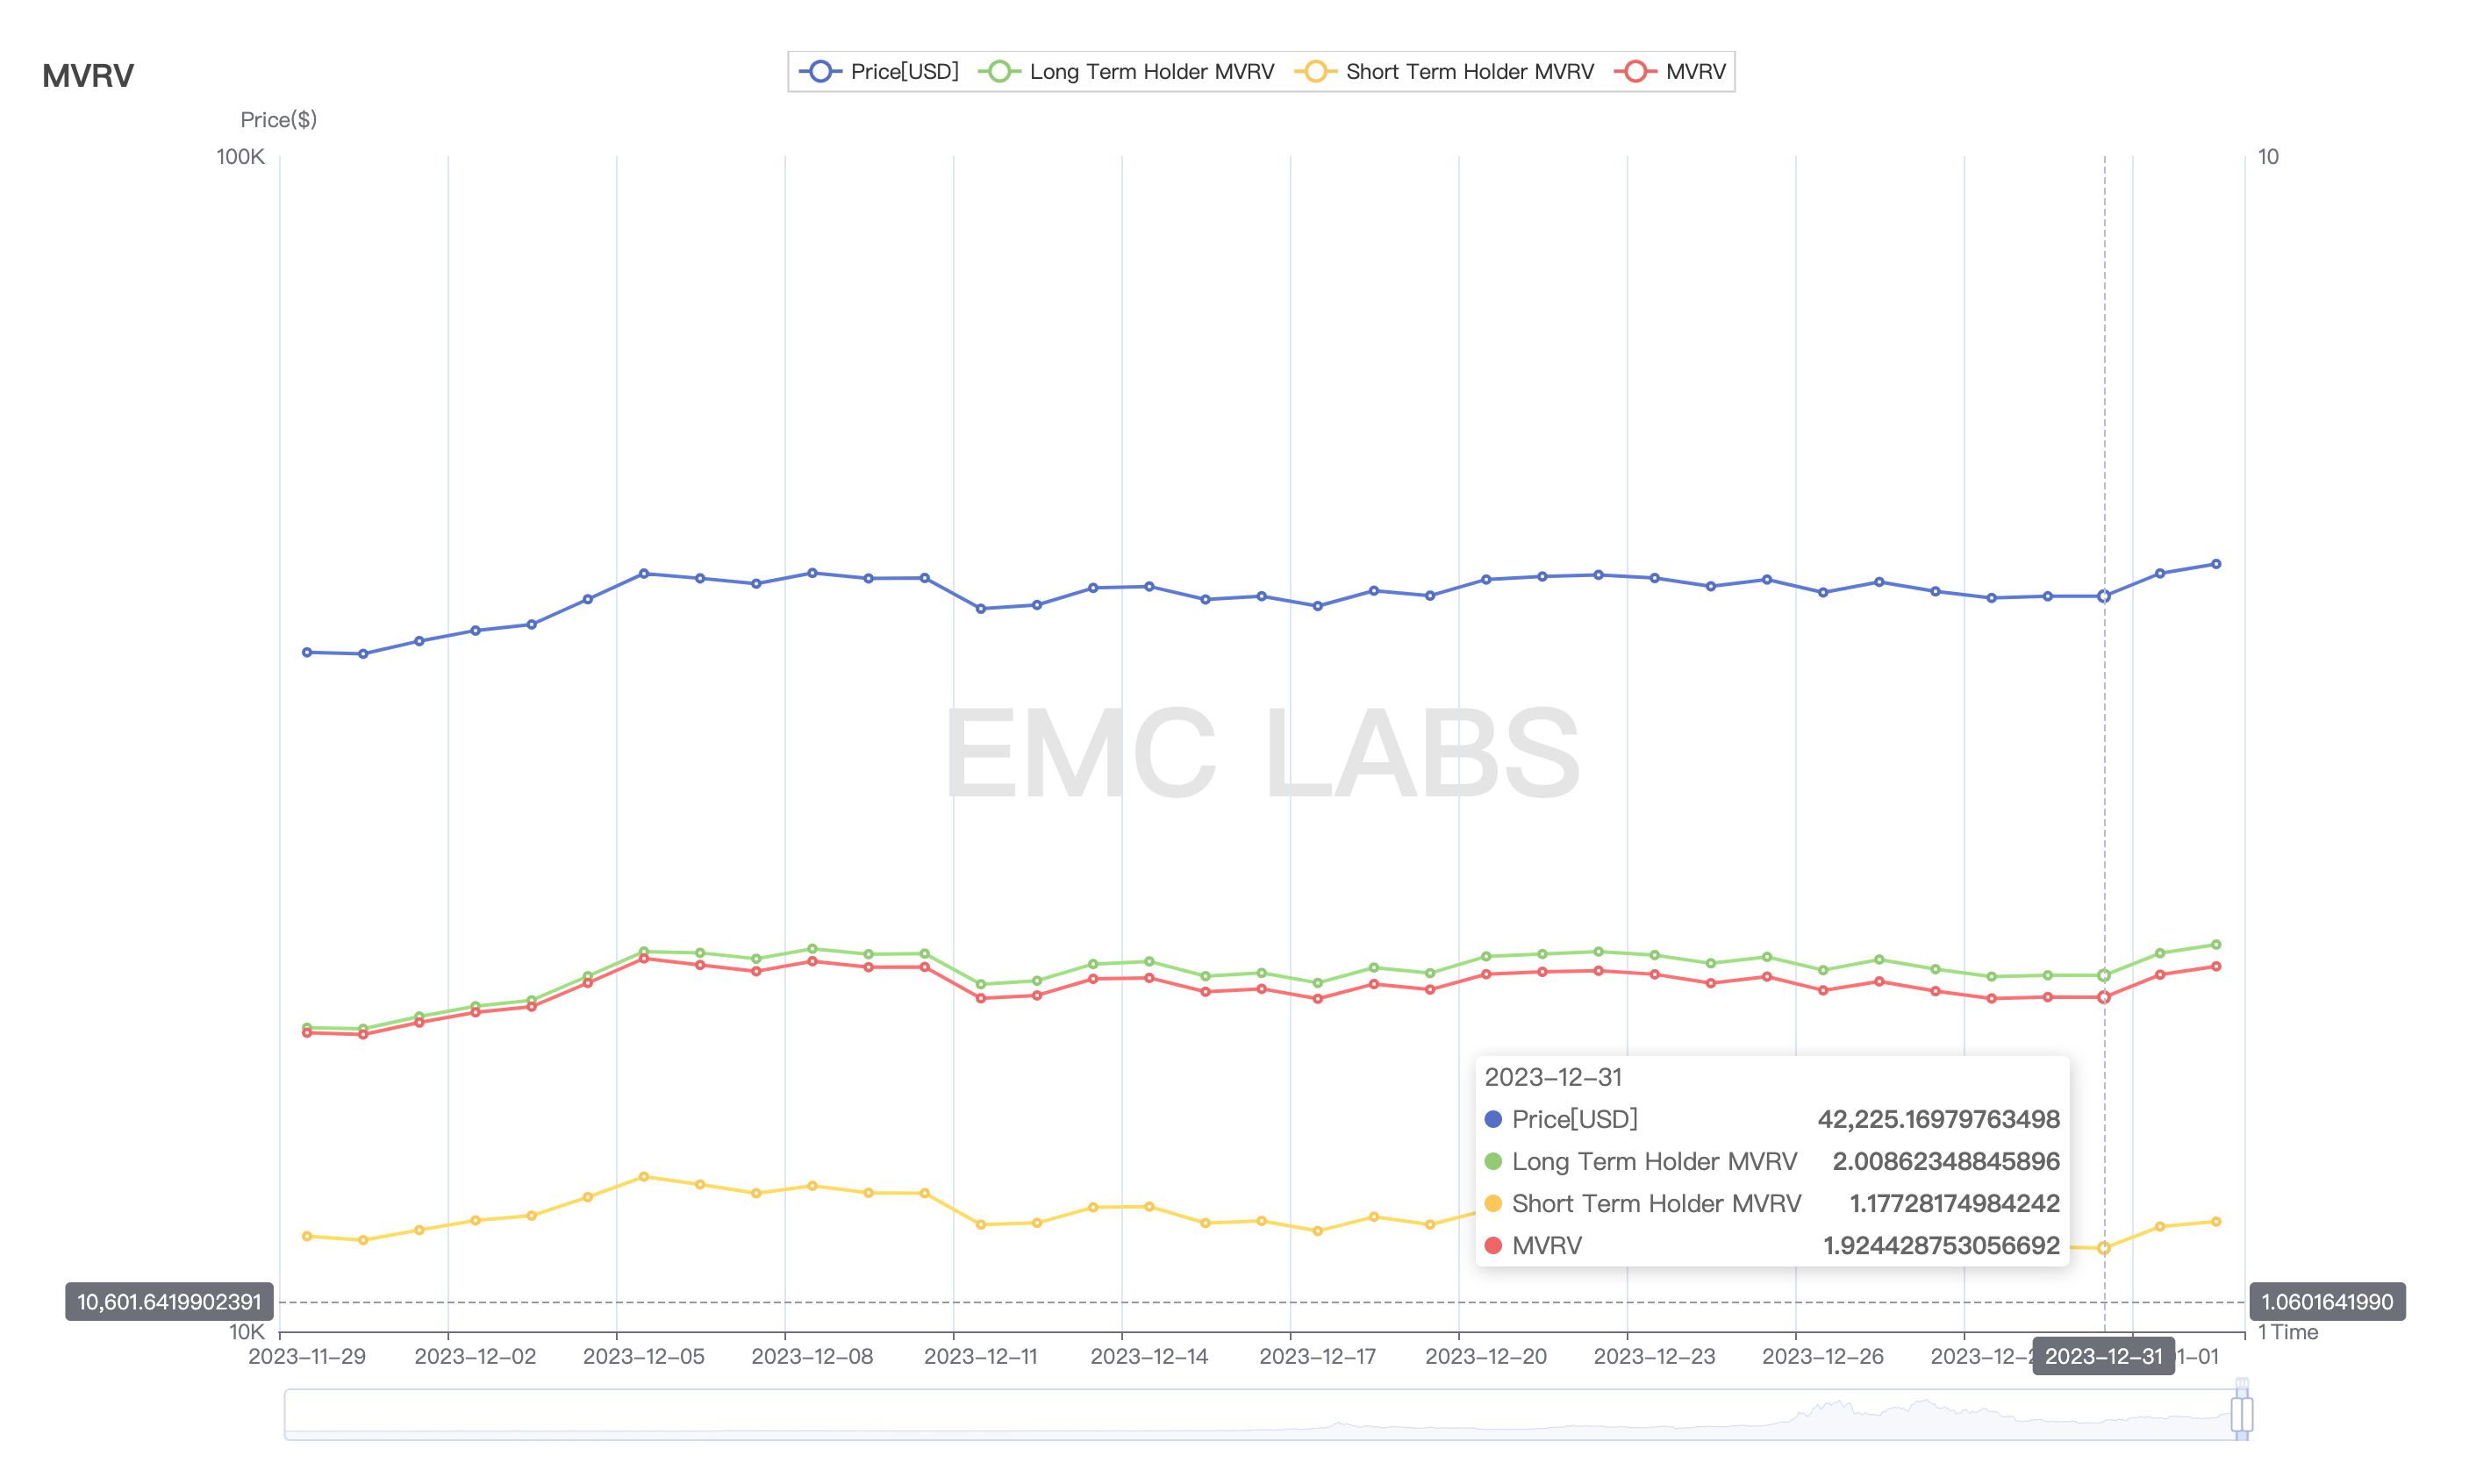
Task: Click the yellow Short Term Holder point on 2023-12-05
Action: click(643, 1177)
